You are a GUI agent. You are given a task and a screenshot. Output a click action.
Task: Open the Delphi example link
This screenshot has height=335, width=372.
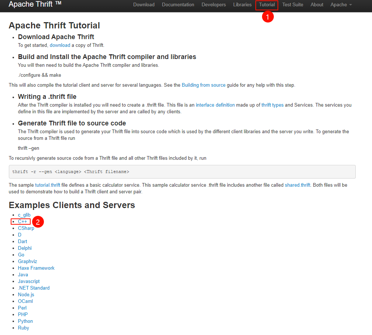point(25,248)
